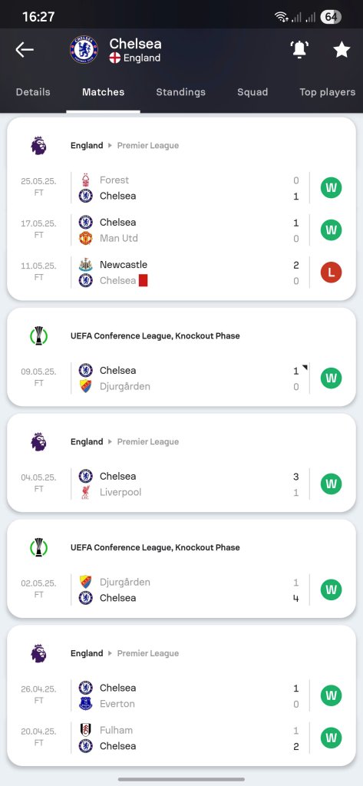The width and height of the screenshot is (363, 786).
Task: Open the 09.05.25 UEFA Conference League Knockout Phase heading
Action: tap(155, 336)
